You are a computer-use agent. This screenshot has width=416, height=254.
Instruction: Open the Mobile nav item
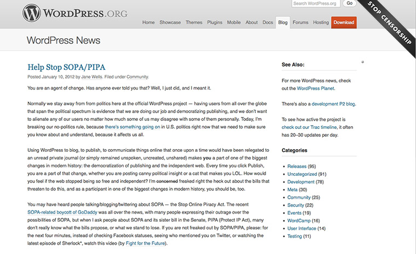pyautogui.click(x=234, y=22)
